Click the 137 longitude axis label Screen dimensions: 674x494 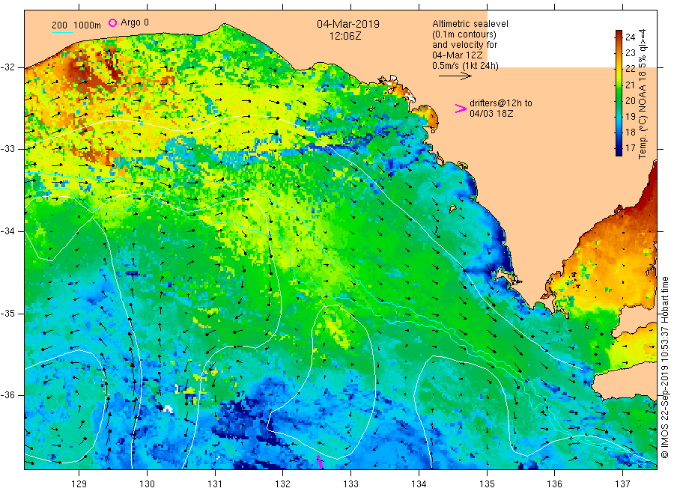point(622,484)
